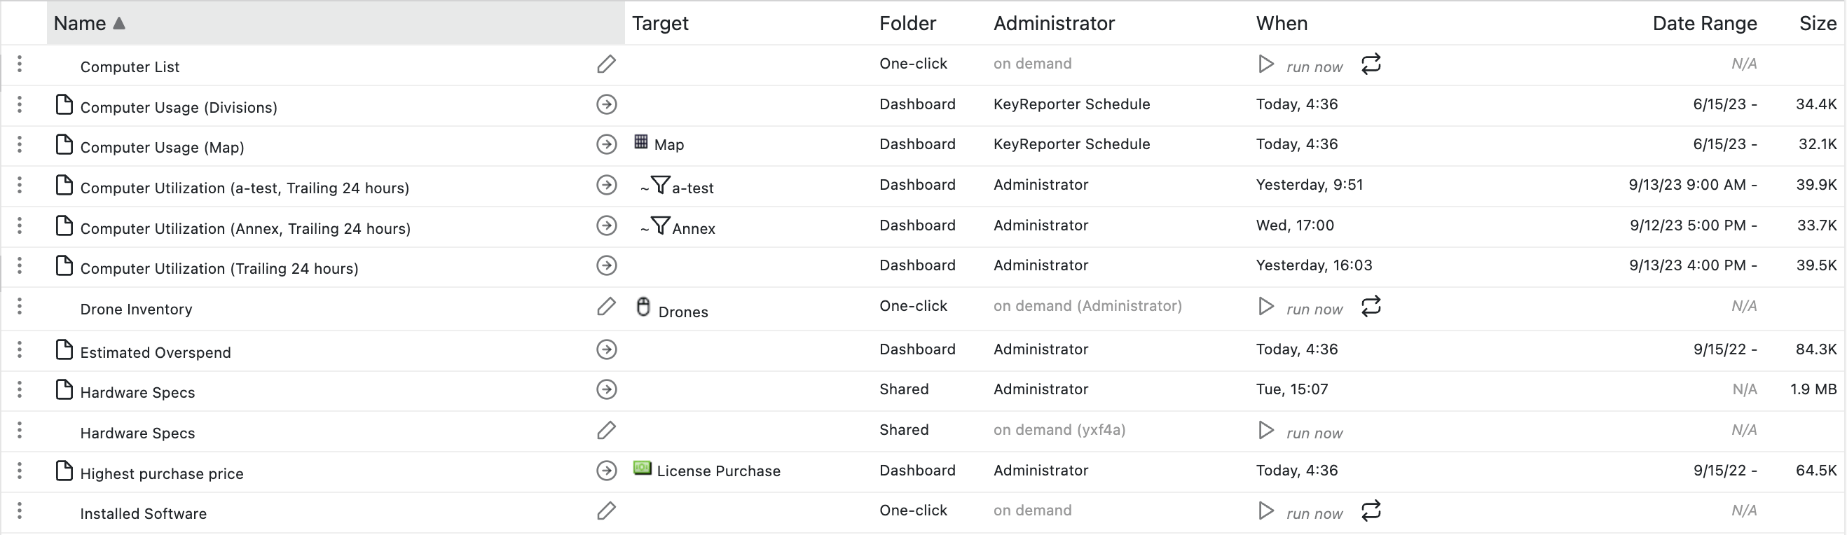Image resolution: width=1847 pixels, height=535 pixels.
Task: Click the document icon for Highest purchase price
Action: 64,471
